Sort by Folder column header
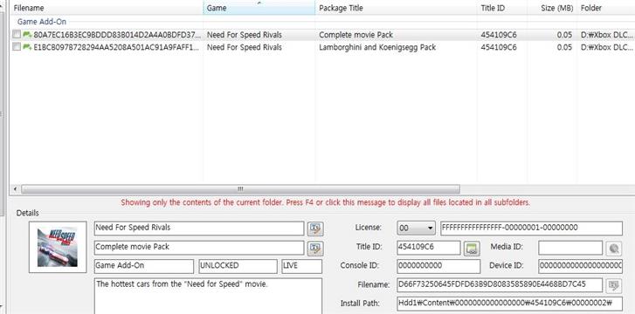This screenshot has height=314, width=635. (x=606, y=8)
